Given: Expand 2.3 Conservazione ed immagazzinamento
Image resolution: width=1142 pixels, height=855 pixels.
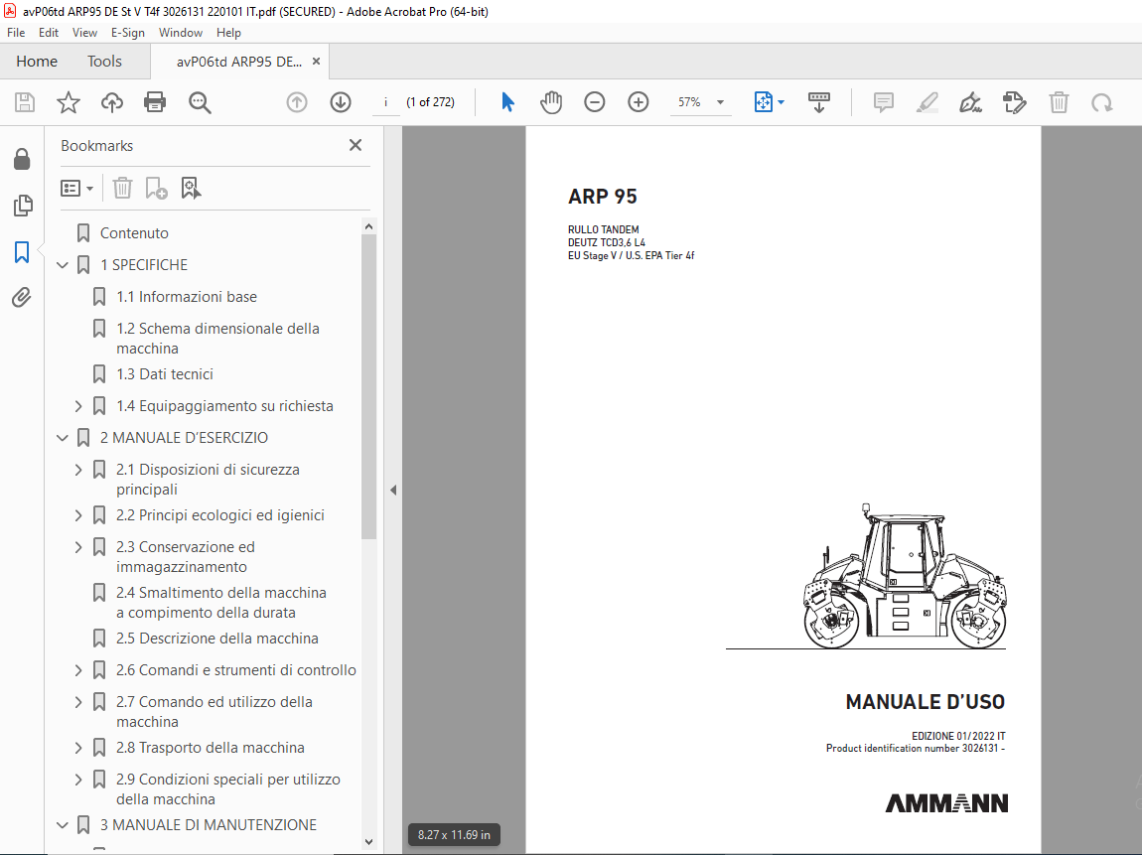Looking at the screenshot, I should click(x=78, y=547).
